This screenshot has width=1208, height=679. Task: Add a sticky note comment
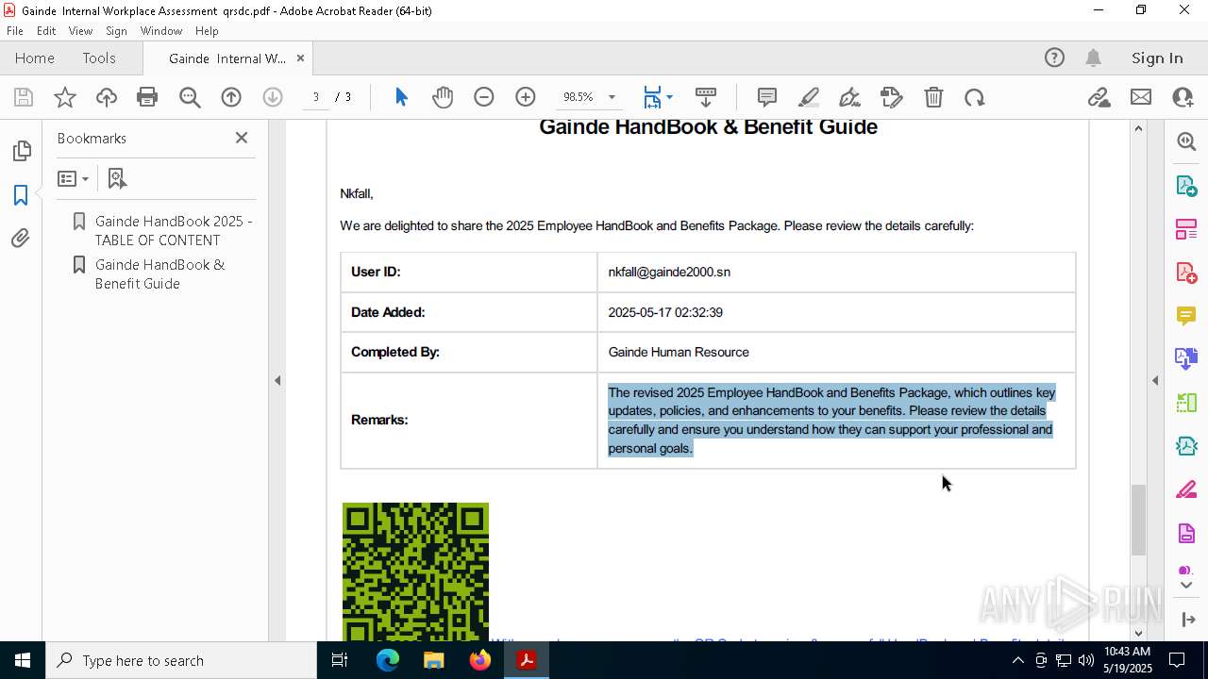767,97
